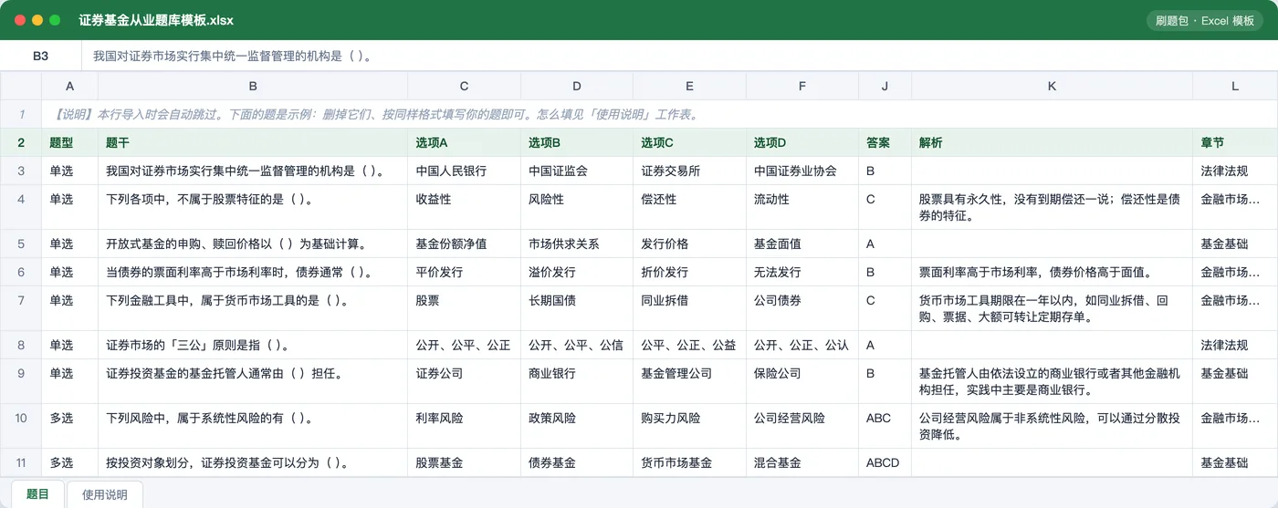
Task: Click the 公司经营风险 option cell
Action: point(802,426)
